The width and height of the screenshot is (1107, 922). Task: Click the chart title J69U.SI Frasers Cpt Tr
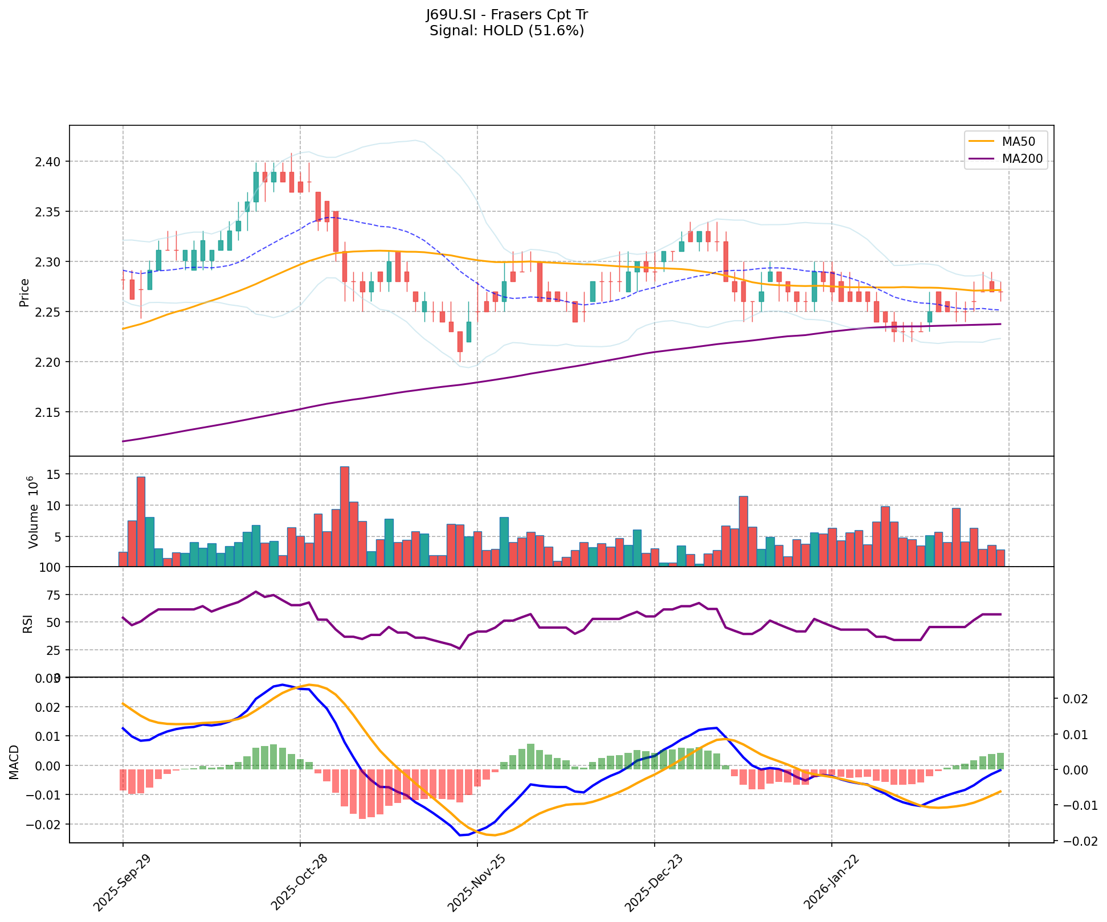pos(506,15)
